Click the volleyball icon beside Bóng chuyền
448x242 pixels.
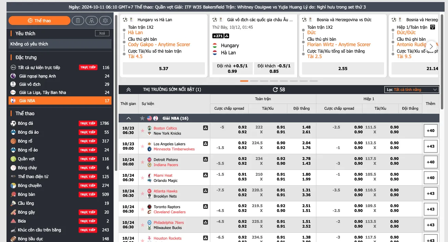13,186
